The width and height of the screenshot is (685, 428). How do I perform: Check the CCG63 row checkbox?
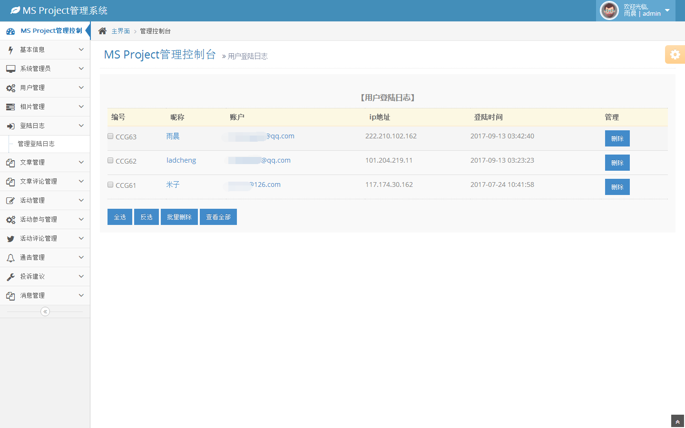coord(110,136)
